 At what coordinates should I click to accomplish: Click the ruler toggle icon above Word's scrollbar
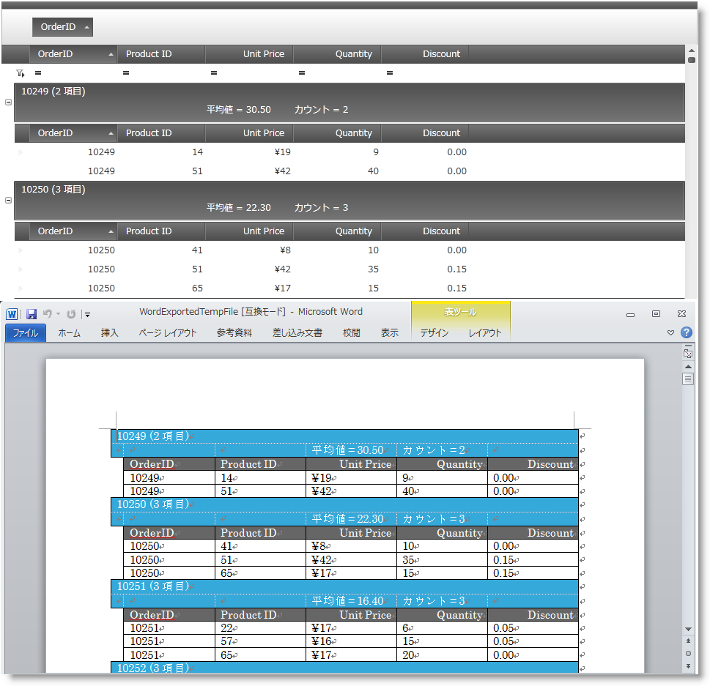687,353
